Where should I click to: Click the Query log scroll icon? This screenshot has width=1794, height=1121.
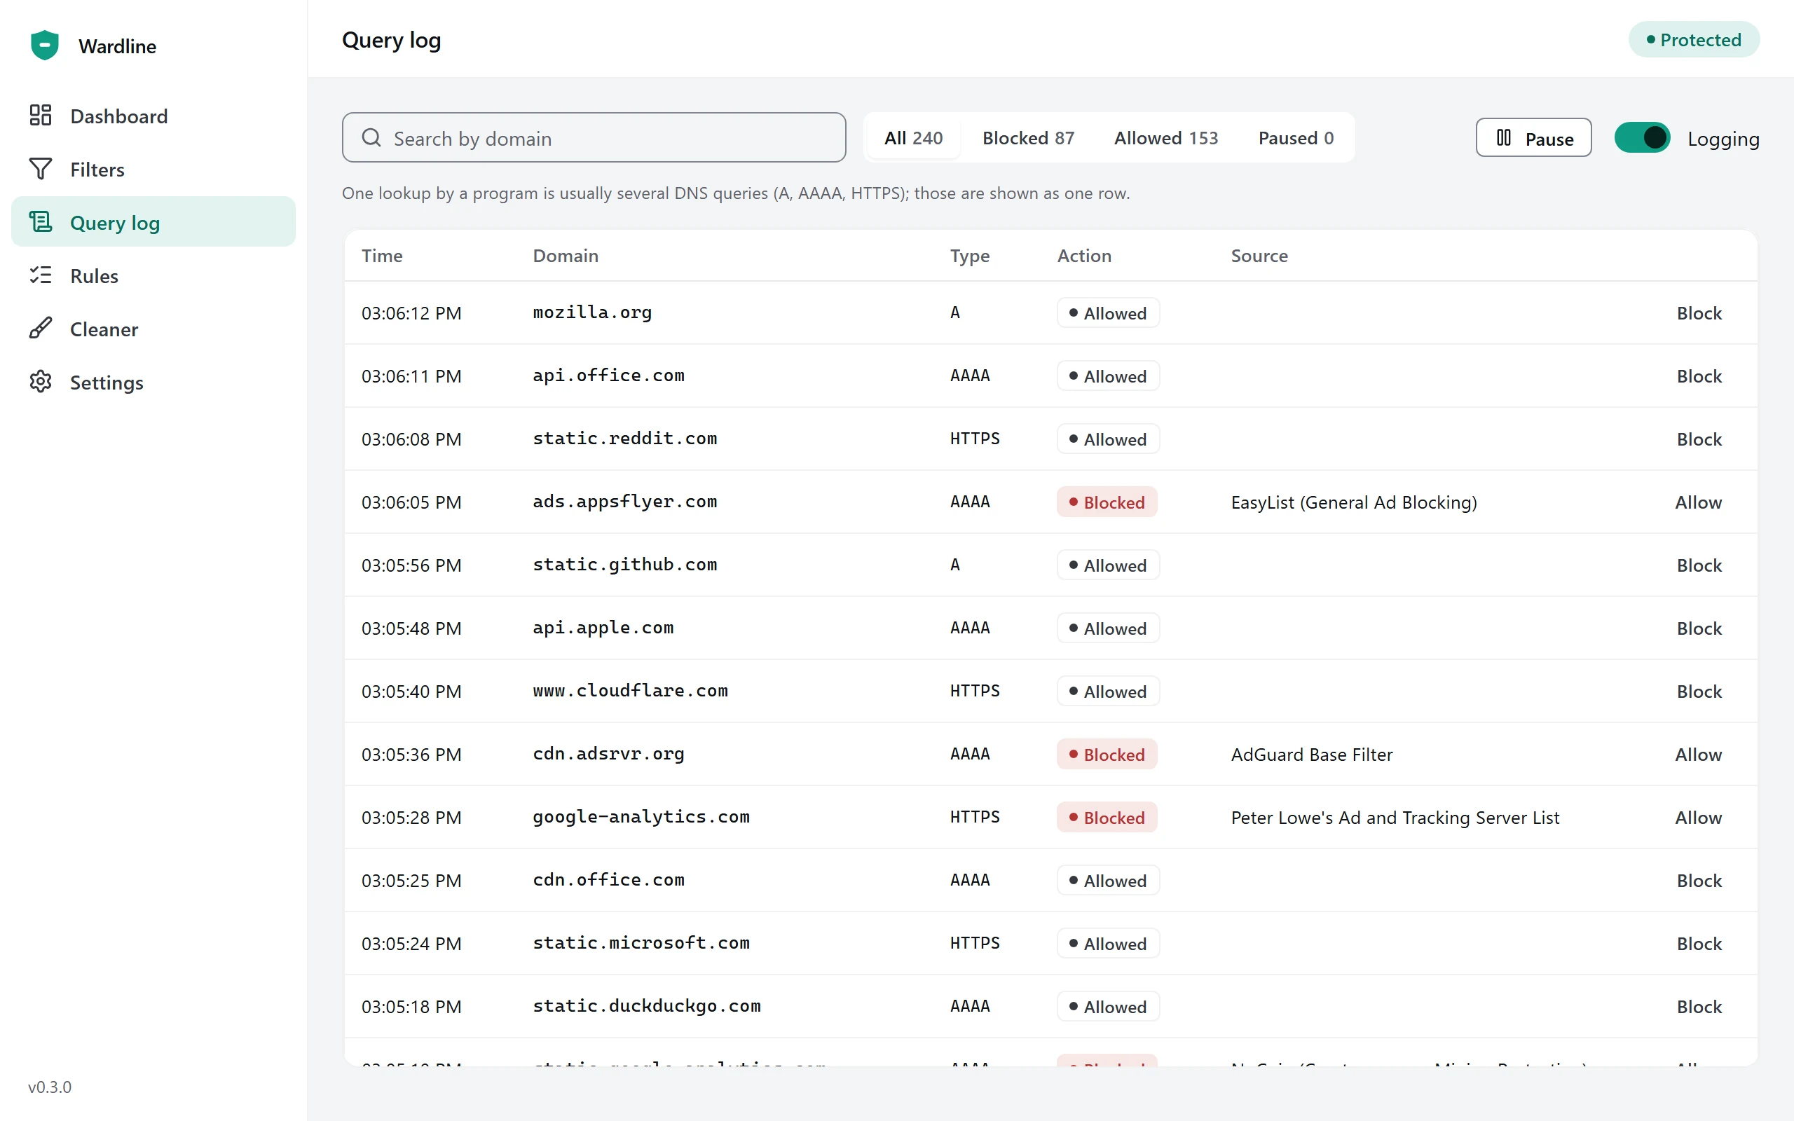40,221
